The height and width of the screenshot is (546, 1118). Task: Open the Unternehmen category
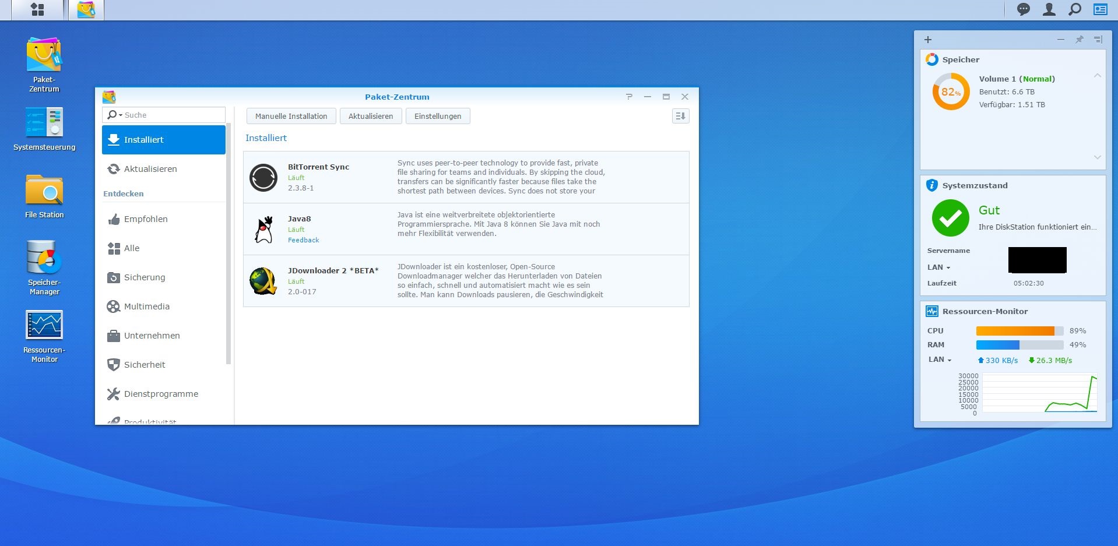[x=164, y=336]
